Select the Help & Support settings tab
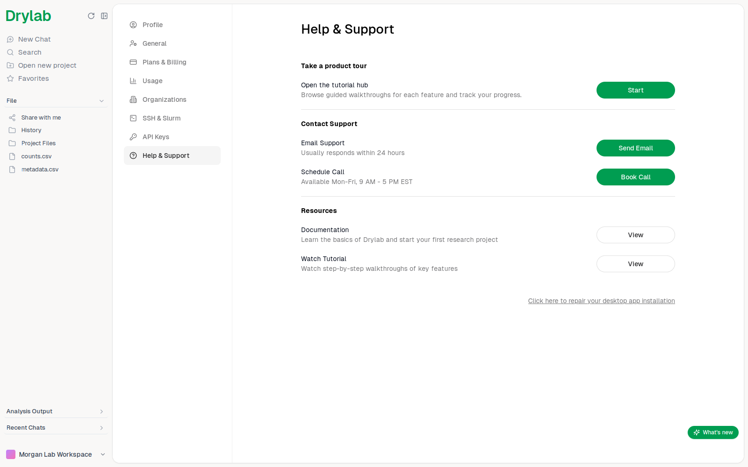The width and height of the screenshot is (748, 467). click(x=172, y=156)
